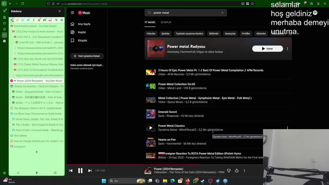Switch to the pink glasses Sidebery panel
The image size is (329, 185).
tap(50, 20)
